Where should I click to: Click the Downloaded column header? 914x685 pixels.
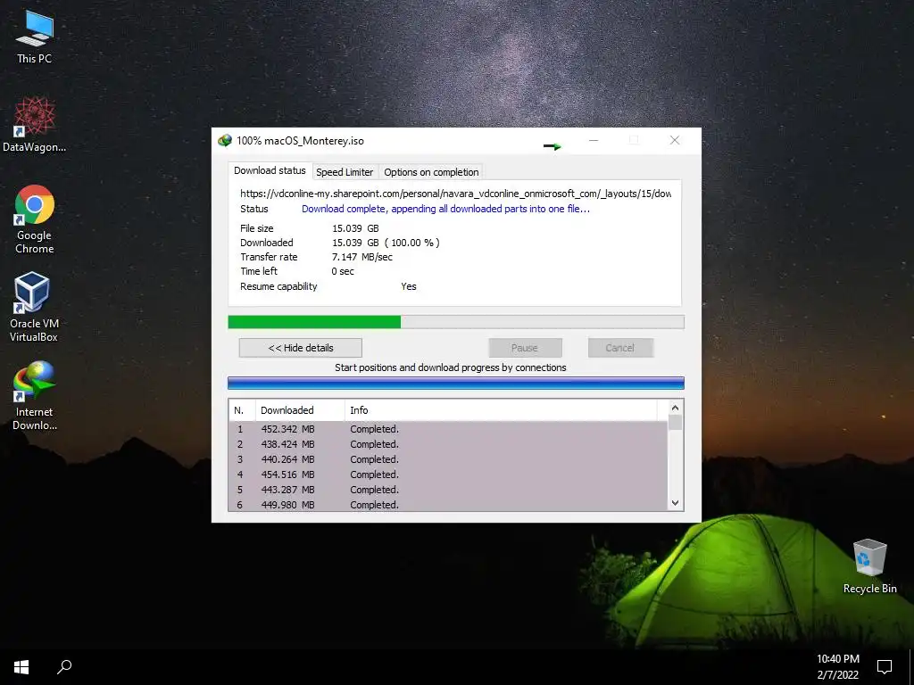[300, 410]
